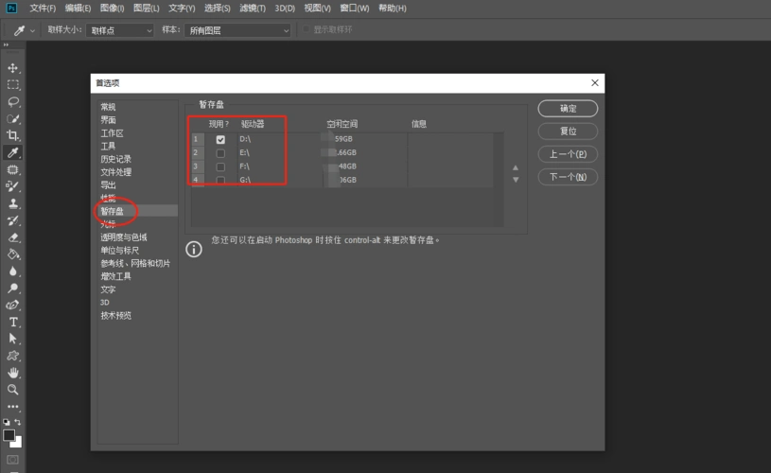771x473 pixels.
Task: Select the 单位与标尺 preferences category
Action: click(120, 251)
